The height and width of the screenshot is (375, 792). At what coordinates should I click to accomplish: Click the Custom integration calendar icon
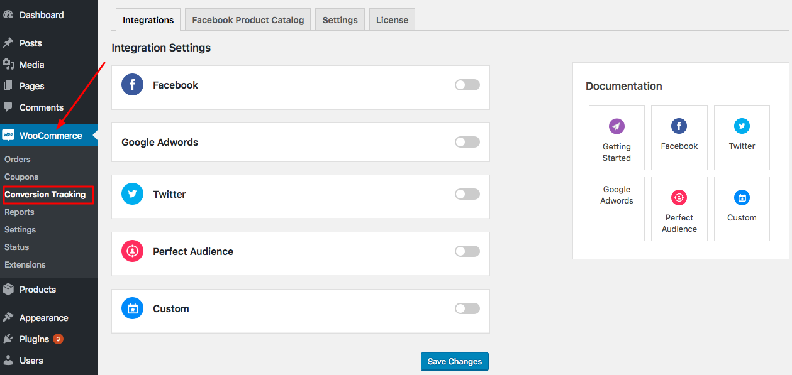(x=132, y=308)
